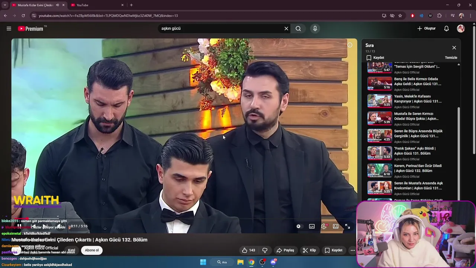
Task: Open the video info card icon
Action: coord(350,45)
